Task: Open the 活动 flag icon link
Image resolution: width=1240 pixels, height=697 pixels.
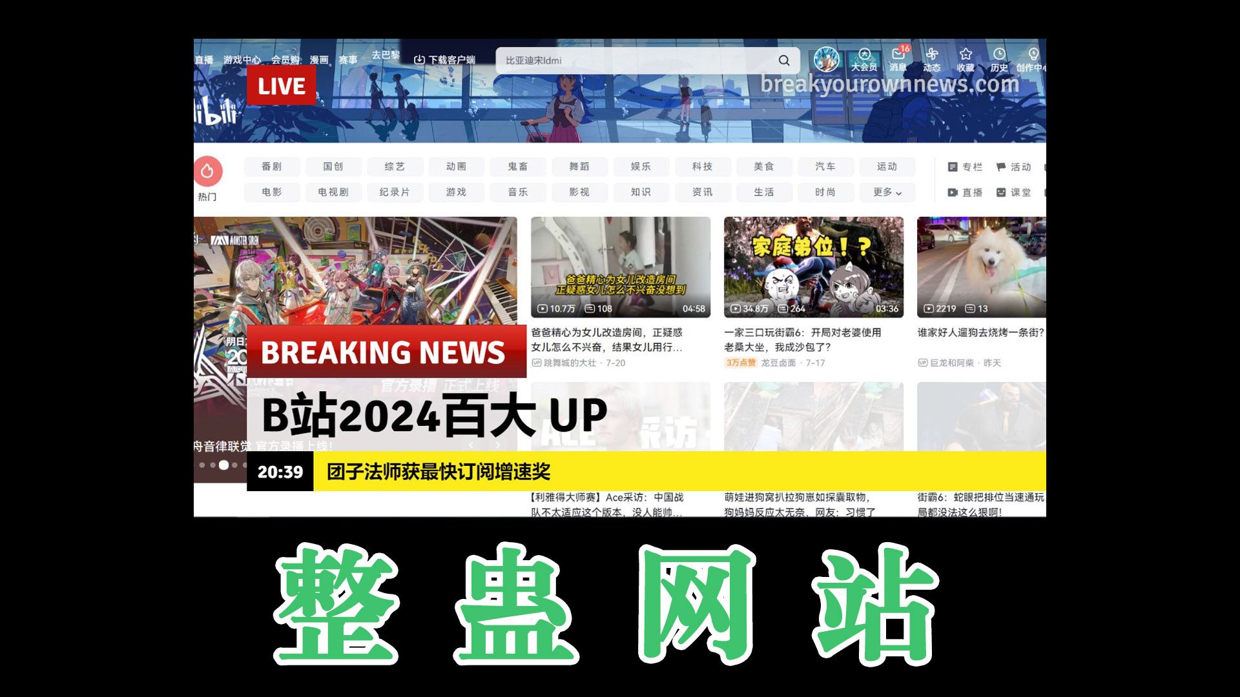Action: coord(1013,167)
